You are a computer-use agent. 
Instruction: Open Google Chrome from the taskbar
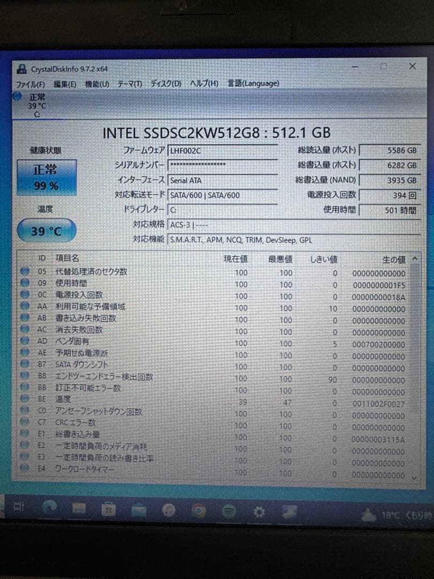click(x=199, y=511)
